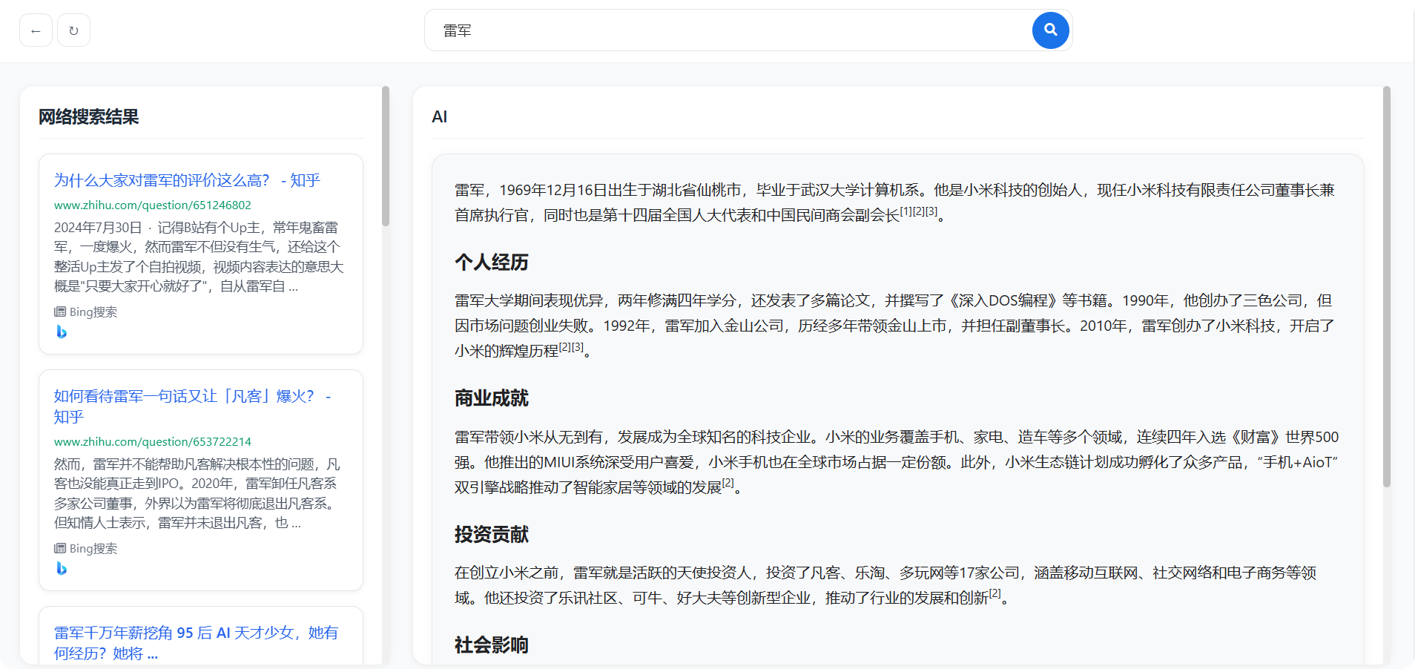This screenshot has width=1415, height=669.
Task: Click the 社会影响 heading
Action: (x=492, y=645)
